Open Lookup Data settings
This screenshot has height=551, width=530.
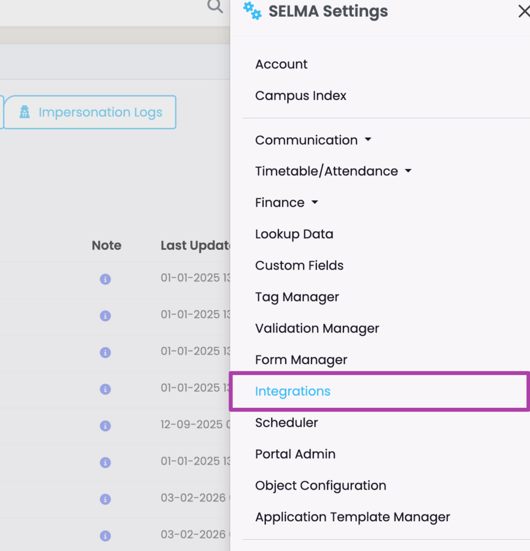point(294,234)
